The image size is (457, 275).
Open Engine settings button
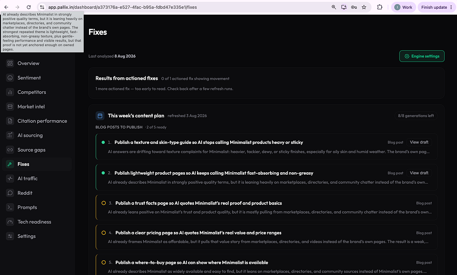tap(422, 56)
